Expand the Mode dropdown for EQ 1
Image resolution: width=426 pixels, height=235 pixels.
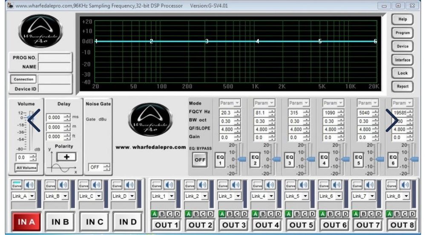[x=237, y=103]
